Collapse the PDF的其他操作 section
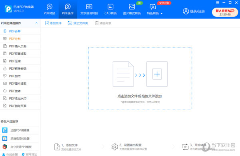Viewport: 240px width, 156px height. pos(36,23)
